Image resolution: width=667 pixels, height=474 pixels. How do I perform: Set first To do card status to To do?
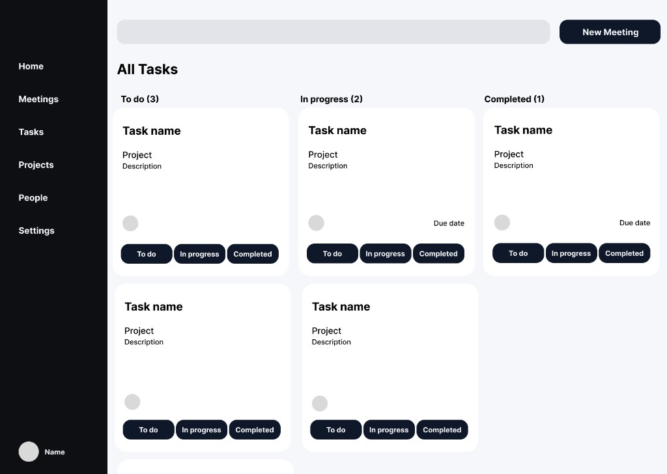coord(147,254)
